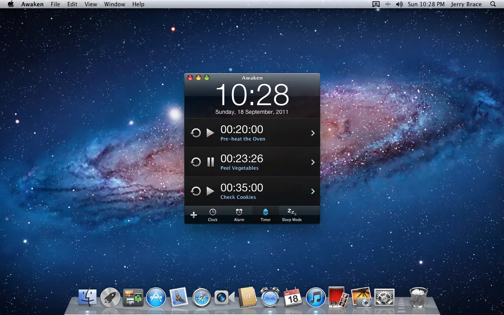Viewport: 504px width, 315px height.
Task: Open System Preferences from the Dock
Action: 384,297
